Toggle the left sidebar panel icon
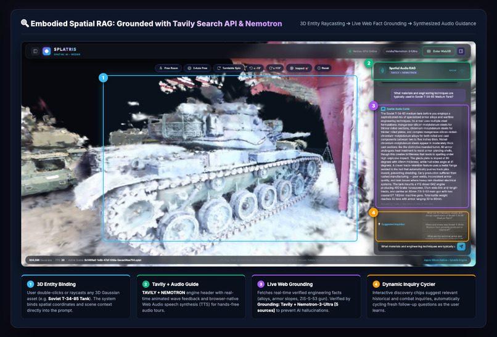497x337 pixels. click(x=35, y=51)
